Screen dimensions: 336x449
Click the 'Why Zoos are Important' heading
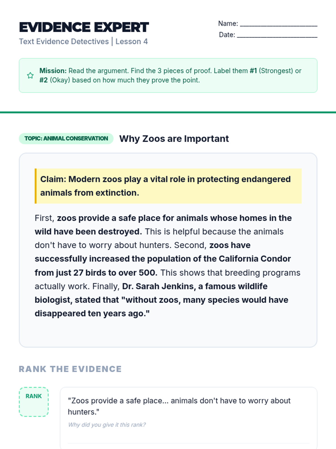(x=174, y=139)
